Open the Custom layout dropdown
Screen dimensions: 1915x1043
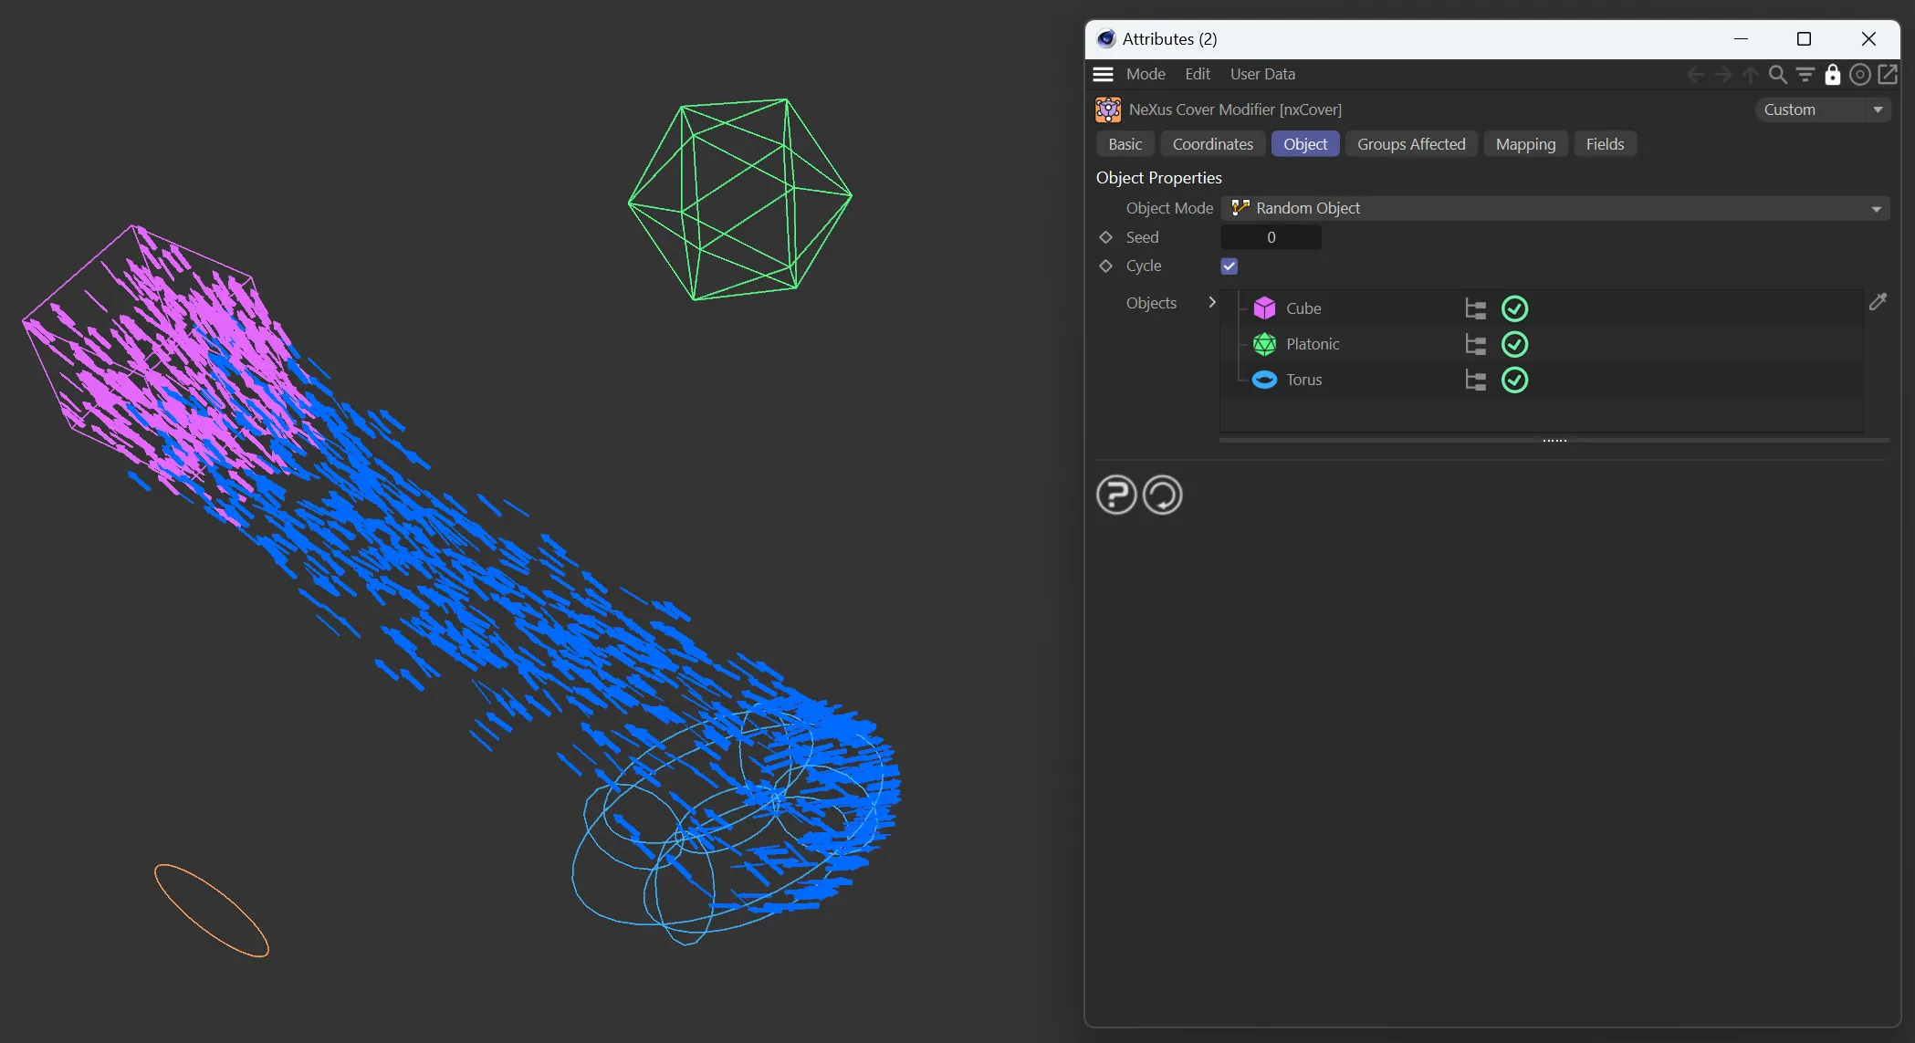(1822, 110)
